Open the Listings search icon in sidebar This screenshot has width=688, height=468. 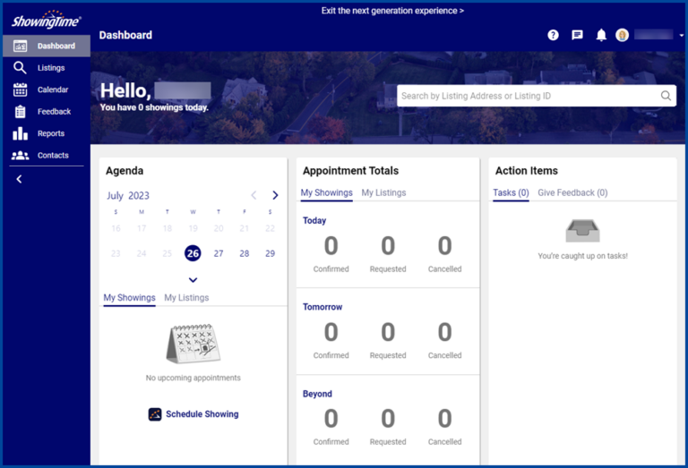[20, 68]
